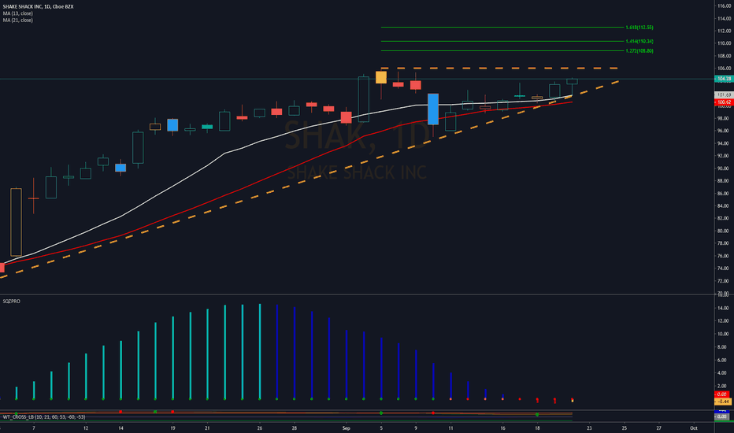Click the 82.00 price axis label

[725, 219]
